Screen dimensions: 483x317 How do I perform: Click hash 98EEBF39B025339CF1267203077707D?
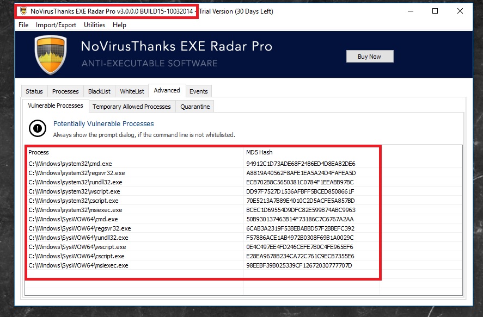click(x=299, y=265)
